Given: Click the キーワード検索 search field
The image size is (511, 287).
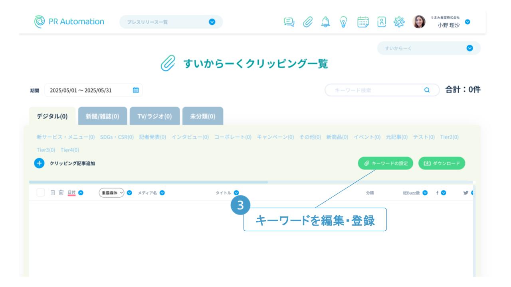Looking at the screenshot, I should 375,90.
